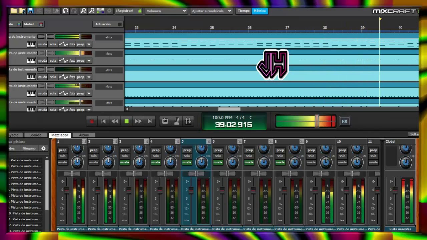
Task: Open the Mezclador tab
Action: tap(60, 135)
